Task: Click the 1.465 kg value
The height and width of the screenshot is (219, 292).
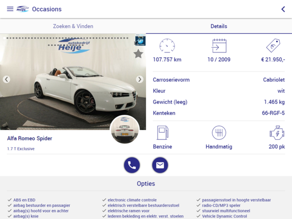Action: (275, 102)
